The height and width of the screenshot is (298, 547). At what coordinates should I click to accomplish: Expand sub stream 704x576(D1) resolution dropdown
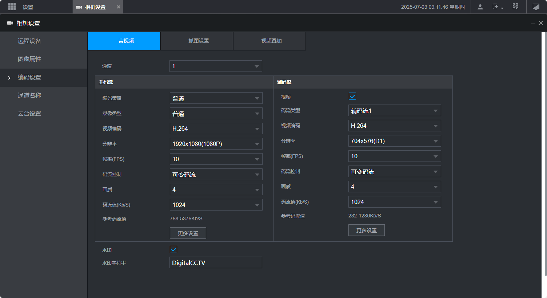tap(395, 141)
